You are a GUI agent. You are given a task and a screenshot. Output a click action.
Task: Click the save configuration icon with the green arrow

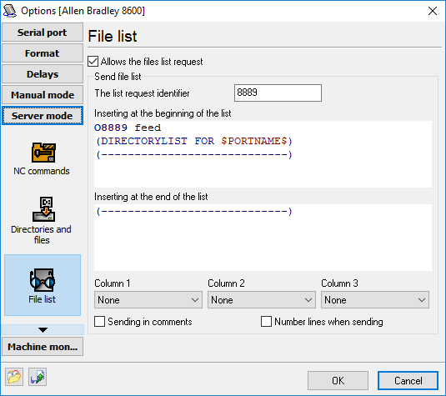pos(38,377)
